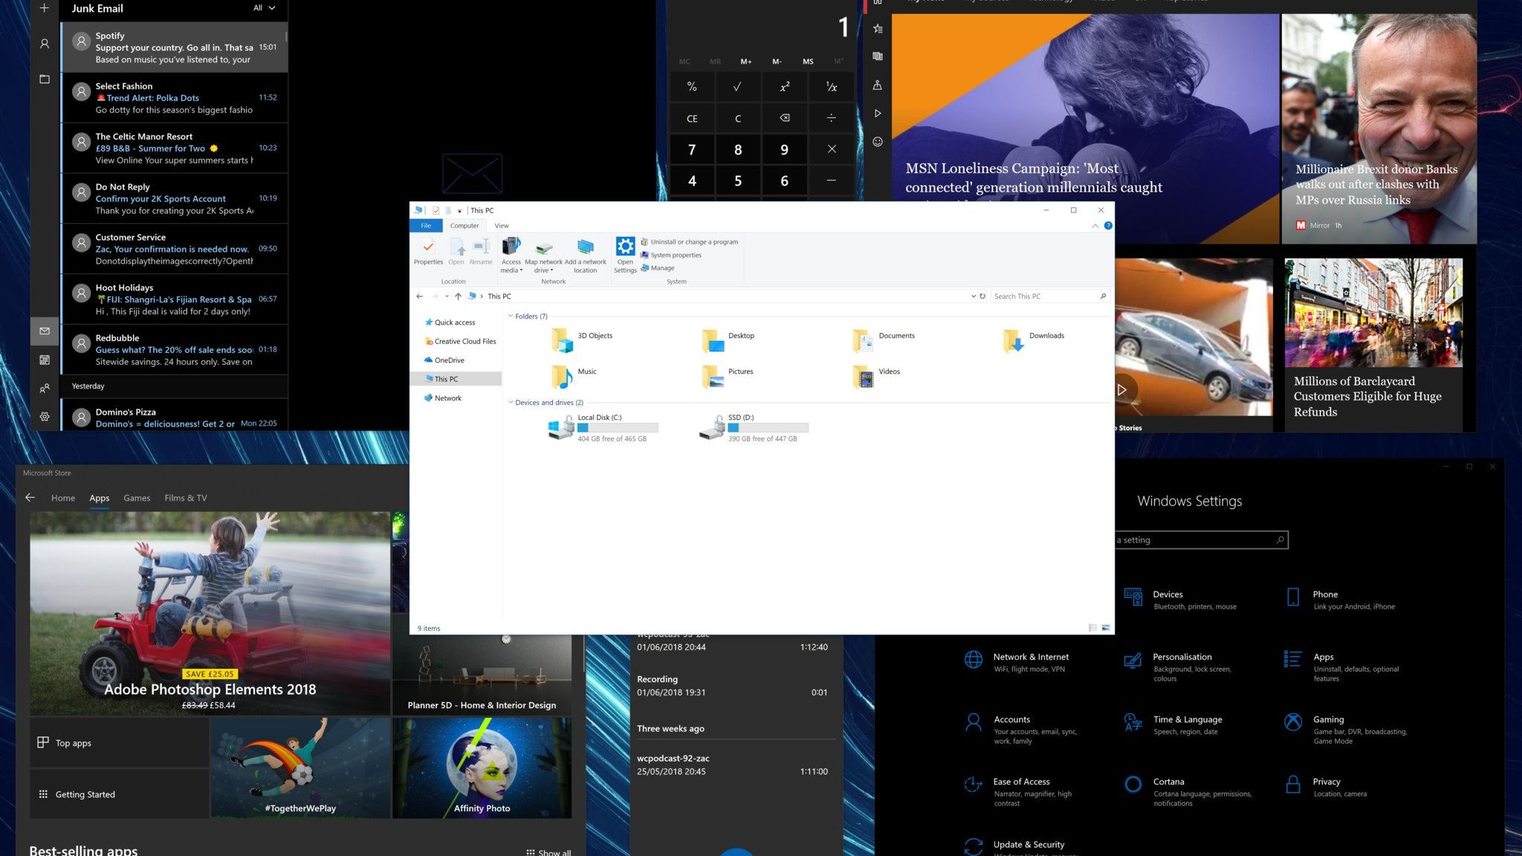Screen dimensions: 1522x856
Task: Select Games tab in Microsoft Store
Action: [137, 498]
